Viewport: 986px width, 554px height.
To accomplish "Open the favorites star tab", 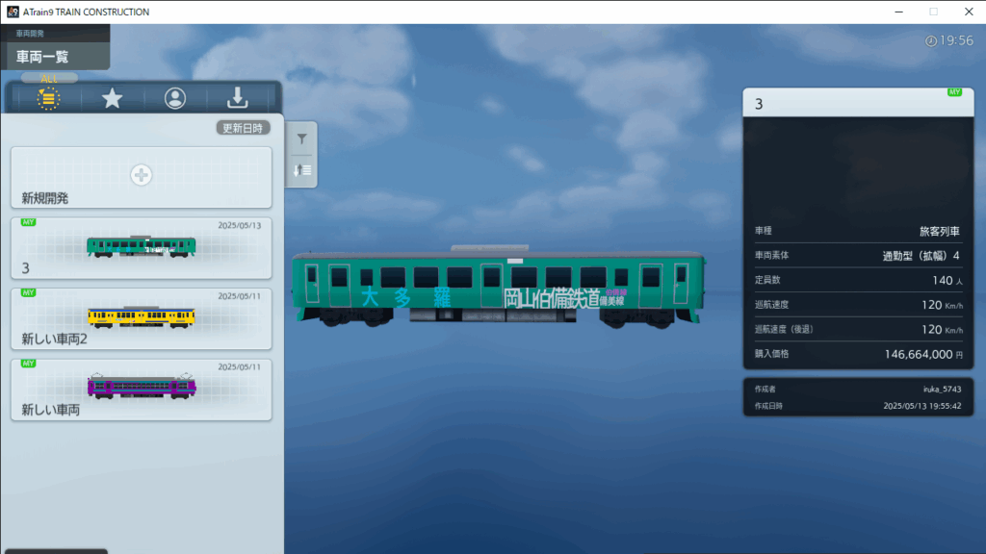I will tap(112, 98).
